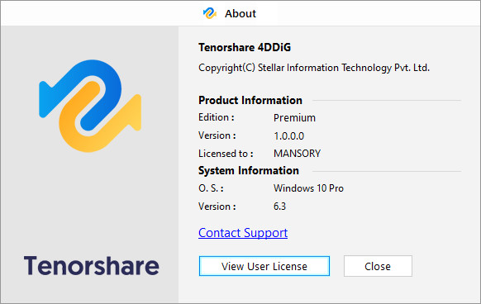This screenshot has width=481, height=304.
Task: Click the 'Licensed to :' label
Action: point(226,154)
